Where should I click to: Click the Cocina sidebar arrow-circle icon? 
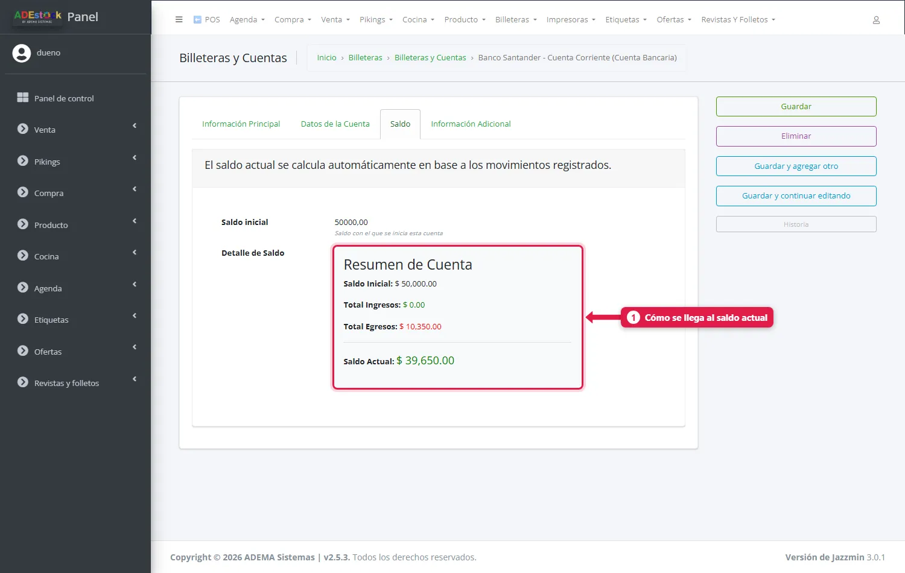23,256
